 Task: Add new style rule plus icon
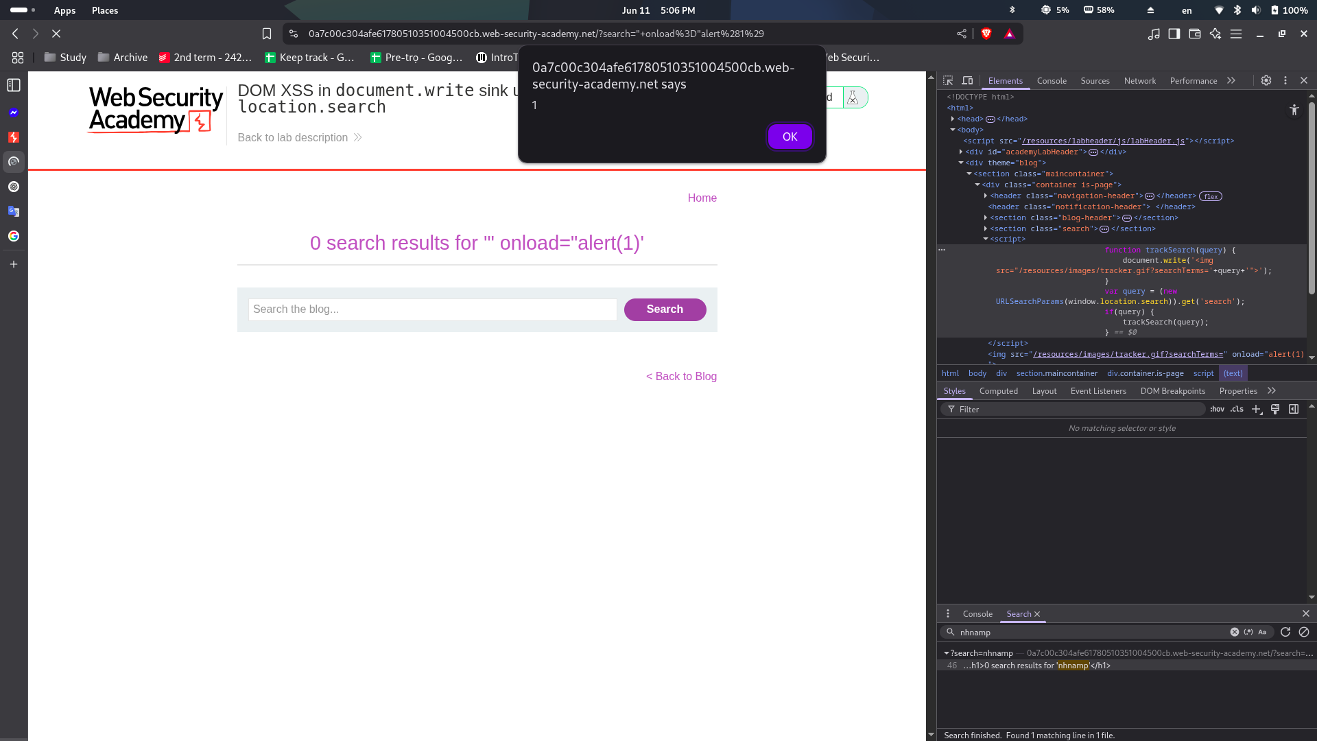click(1256, 409)
